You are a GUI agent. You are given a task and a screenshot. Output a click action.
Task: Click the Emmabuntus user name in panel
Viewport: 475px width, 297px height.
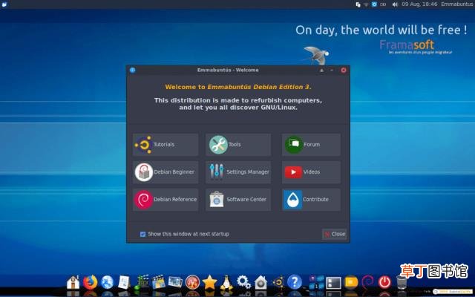point(458,4)
